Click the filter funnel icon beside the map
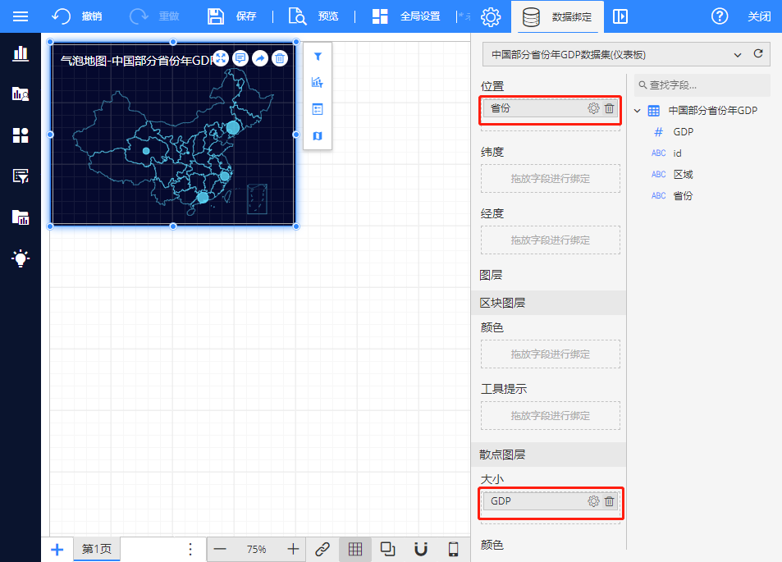The height and width of the screenshot is (562, 782). coord(318,57)
